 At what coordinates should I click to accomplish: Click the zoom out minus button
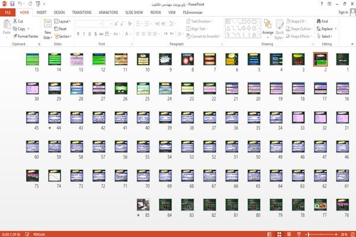(306, 234)
